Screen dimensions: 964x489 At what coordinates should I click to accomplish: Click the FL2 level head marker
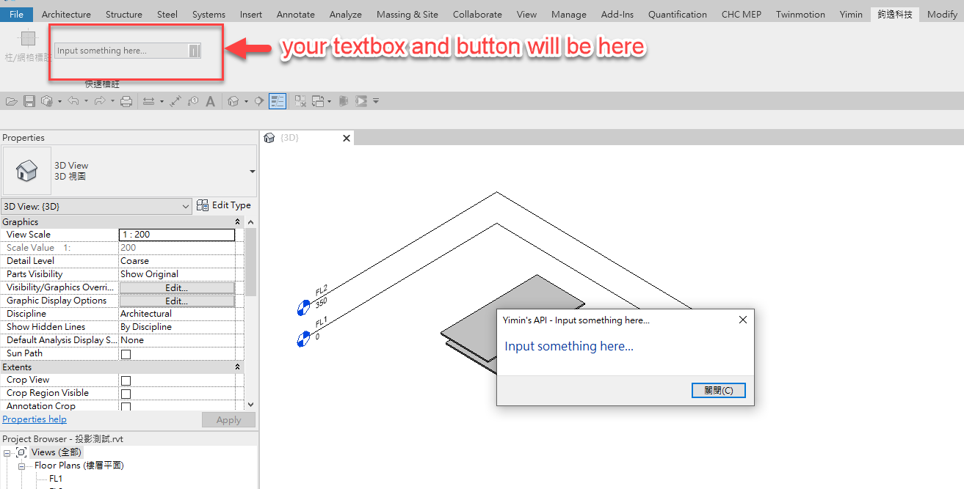click(302, 309)
